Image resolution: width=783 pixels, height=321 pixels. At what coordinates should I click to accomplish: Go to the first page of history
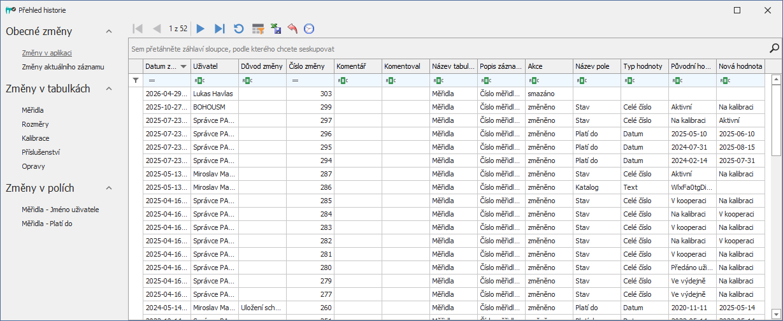click(x=137, y=29)
